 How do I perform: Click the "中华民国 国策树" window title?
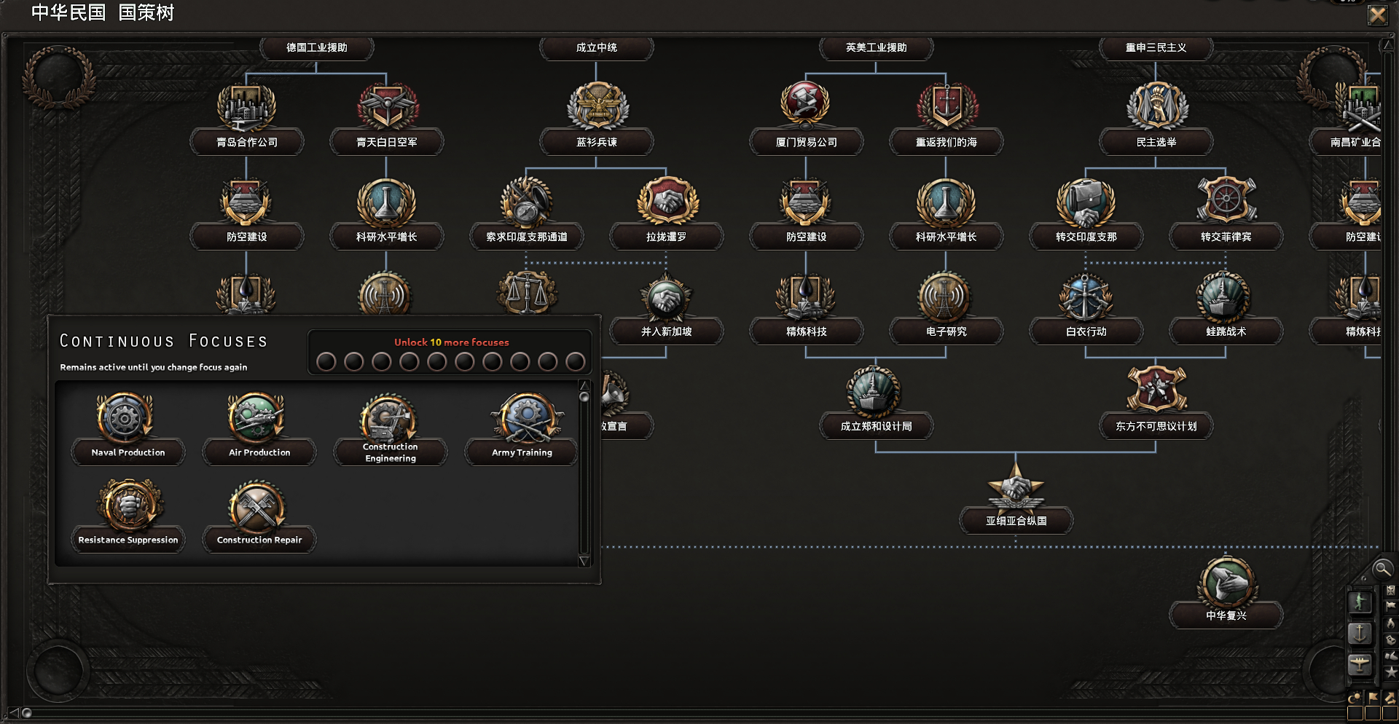103,13
